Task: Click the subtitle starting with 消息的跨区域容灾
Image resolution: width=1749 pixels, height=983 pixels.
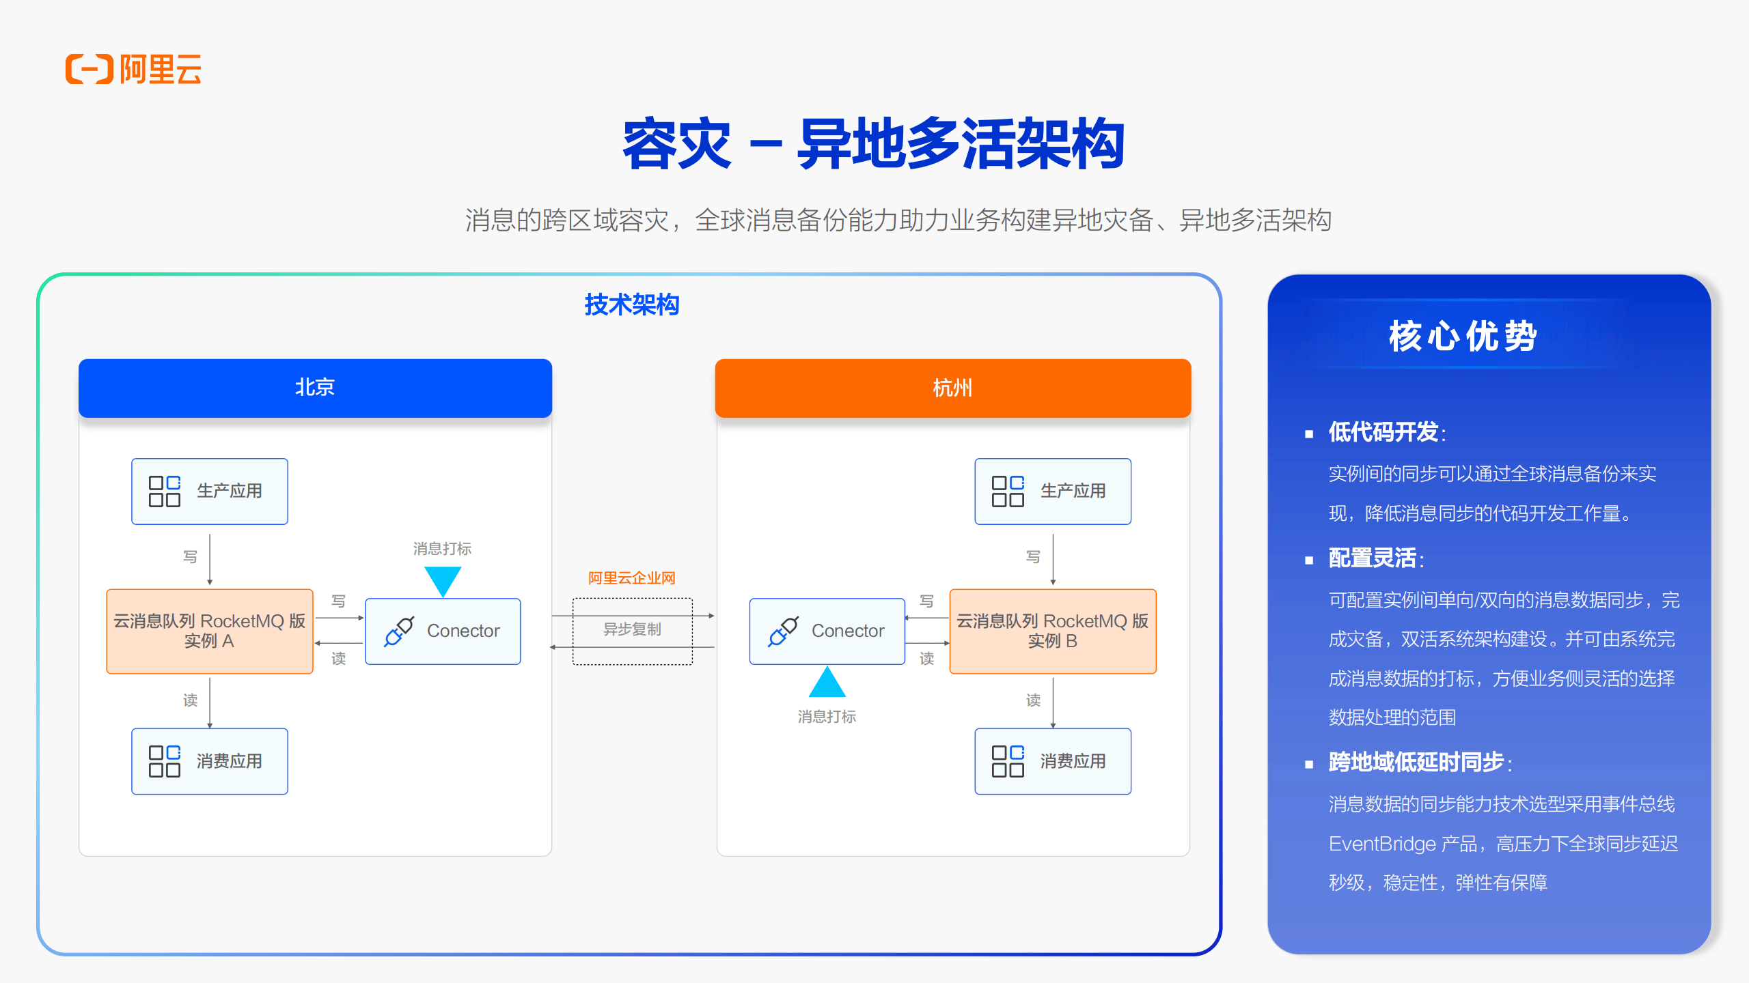Action: tap(898, 220)
